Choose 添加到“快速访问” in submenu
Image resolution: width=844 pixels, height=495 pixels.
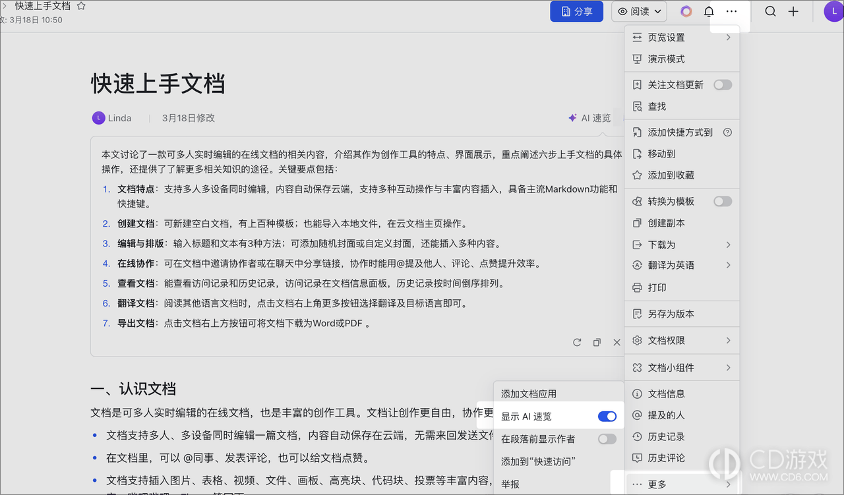coord(558,461)
